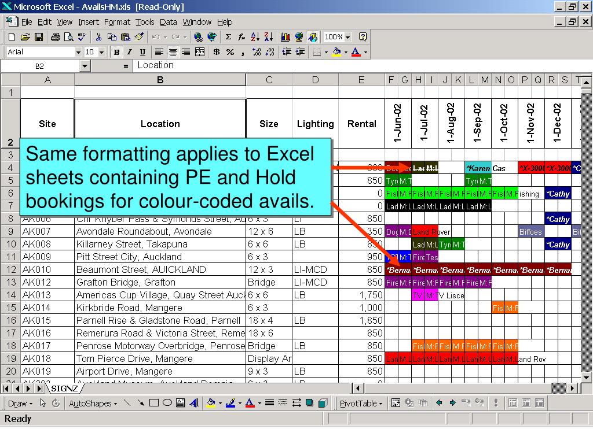Sort ascending with the A-Z icon

[255, 37]
